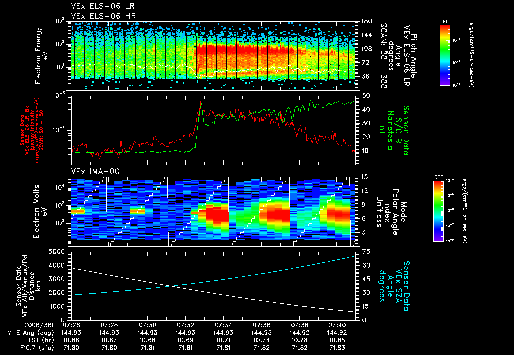This screenshot has height=355, width=514.
Task: Click the 180 pitch angle axis tick
Action: point(367,21)
